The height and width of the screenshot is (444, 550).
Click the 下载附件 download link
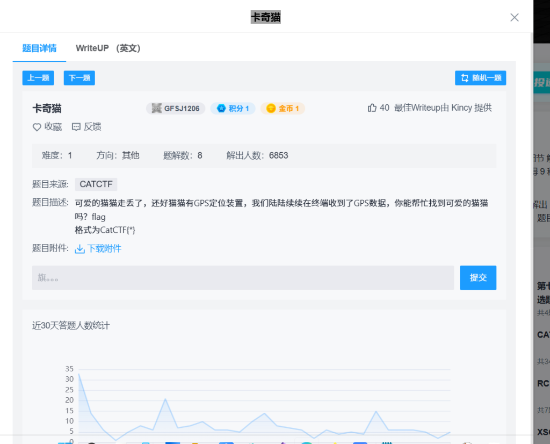(x=104, y=248)
